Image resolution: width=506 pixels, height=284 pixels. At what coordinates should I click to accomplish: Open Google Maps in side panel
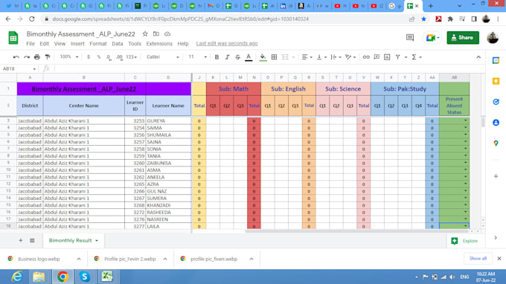click(496, 143)
